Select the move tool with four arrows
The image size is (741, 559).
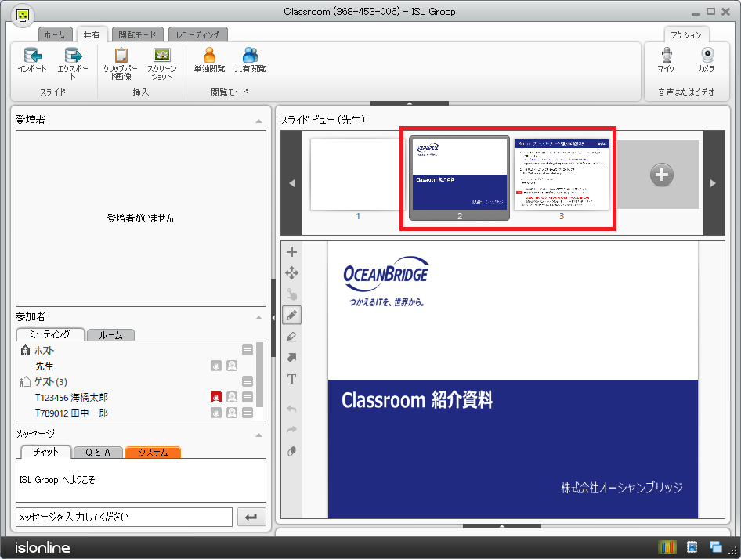tap(291, 273)
